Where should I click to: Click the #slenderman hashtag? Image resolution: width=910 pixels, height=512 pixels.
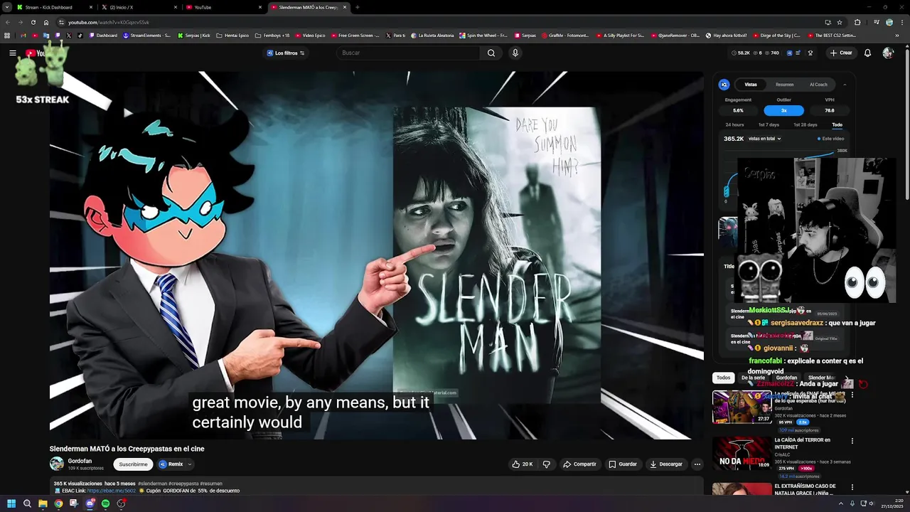(x=152, y=484)
